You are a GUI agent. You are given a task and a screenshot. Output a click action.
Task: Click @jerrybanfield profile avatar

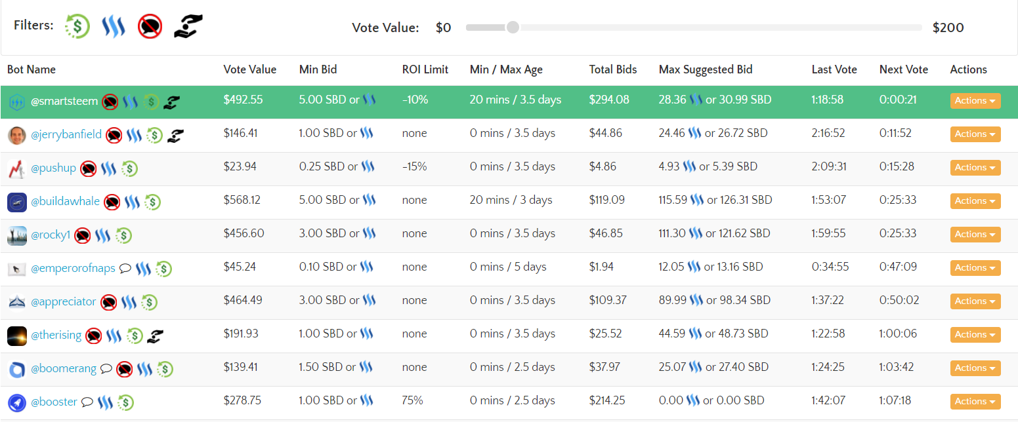click(16, 135)
